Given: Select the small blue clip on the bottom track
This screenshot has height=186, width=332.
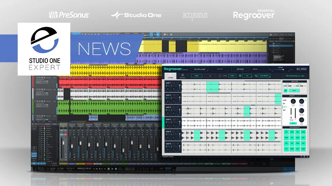Looking at the screenshot, I should click(94, 117).
